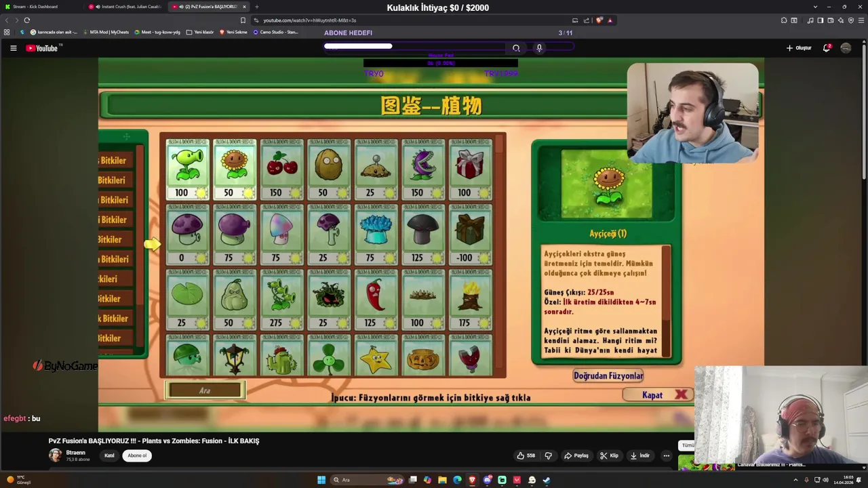868x488 pixels.
Task: Click the voice search microphone icon
Action: [539, 48]
